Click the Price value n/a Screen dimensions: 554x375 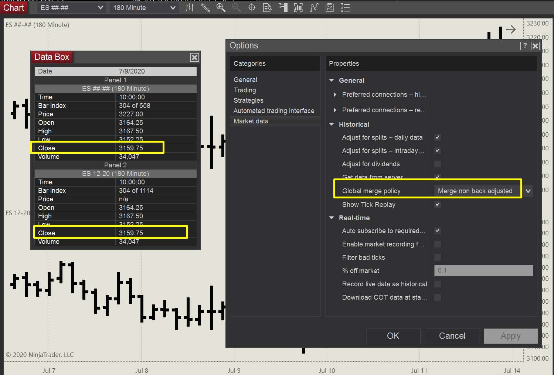[123, 199]
